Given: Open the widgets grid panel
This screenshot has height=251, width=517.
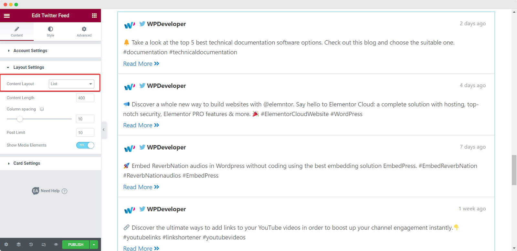Looking at the screenshot, I should 94,15.
